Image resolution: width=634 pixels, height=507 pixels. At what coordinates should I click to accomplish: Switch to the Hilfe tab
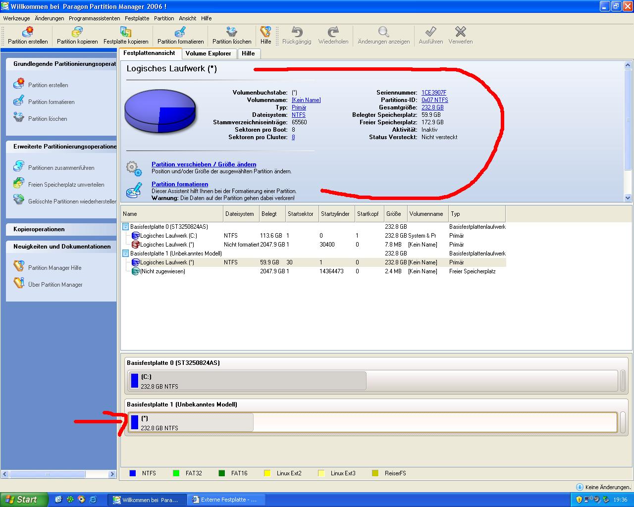(249, 53)
